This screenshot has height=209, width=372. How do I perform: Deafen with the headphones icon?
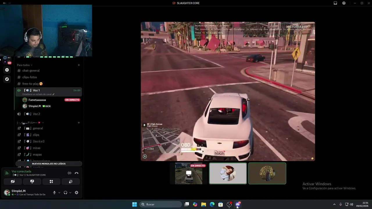[65, 192]
